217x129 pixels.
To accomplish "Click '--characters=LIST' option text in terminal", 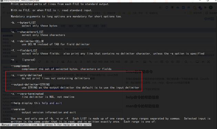I will (30, 32).
